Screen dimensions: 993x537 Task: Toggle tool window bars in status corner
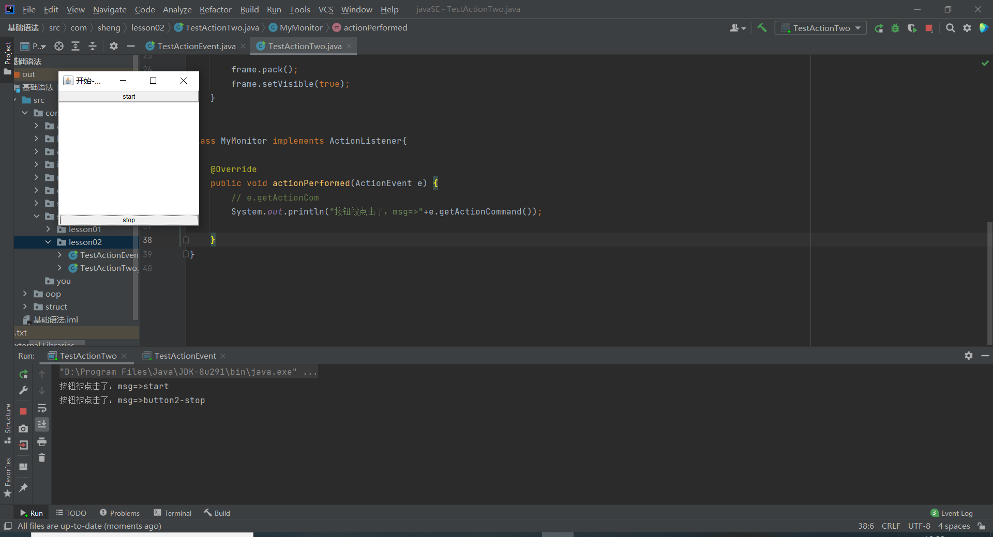coord(7,526)
